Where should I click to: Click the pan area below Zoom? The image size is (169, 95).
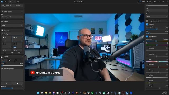click(12, 75)
